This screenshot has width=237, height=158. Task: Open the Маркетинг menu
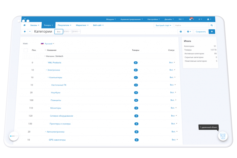(x=82, y=25)
